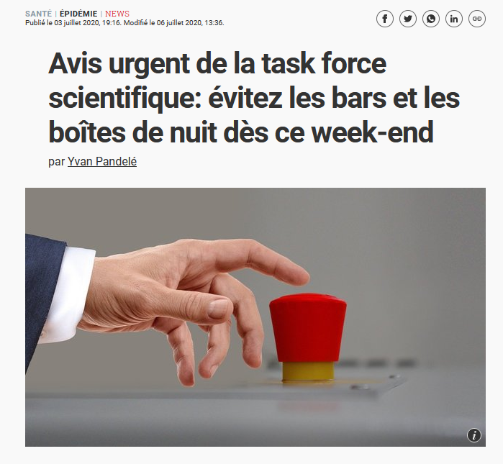This screenshot has height=464, width=503.
Task: Copy the article link with the chain icon
Action: (x=477, y=19)
